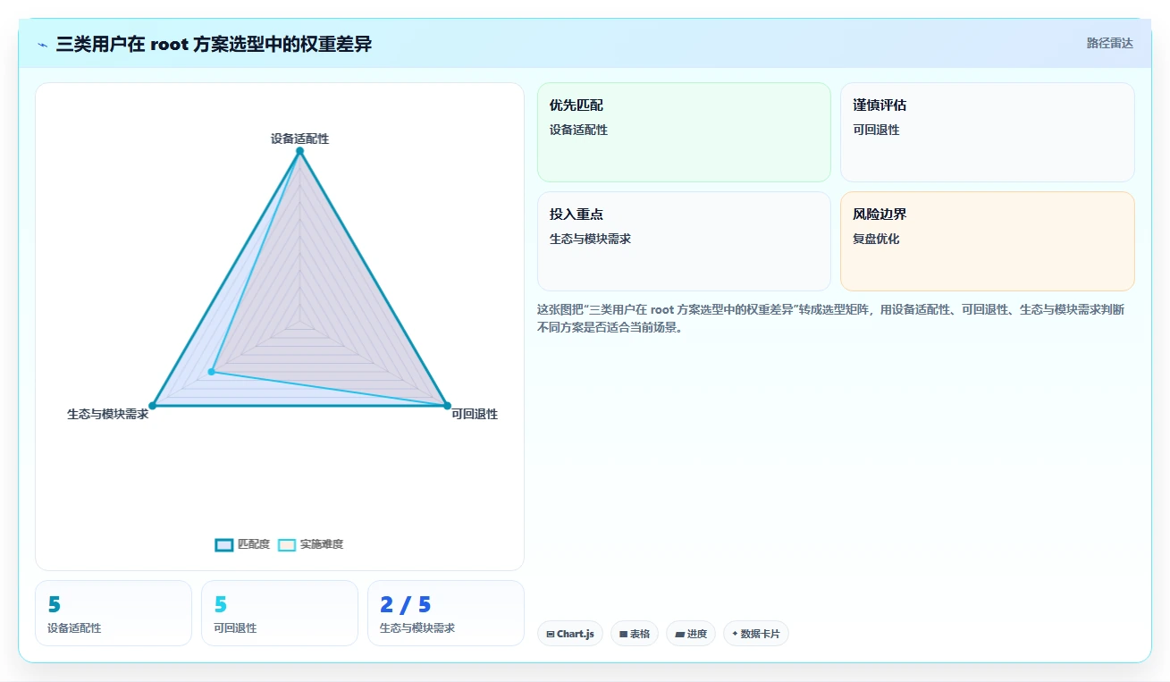
Task: Click 生态与模块需求 text in 投入重点 card
Action: [x=590, y=239]
